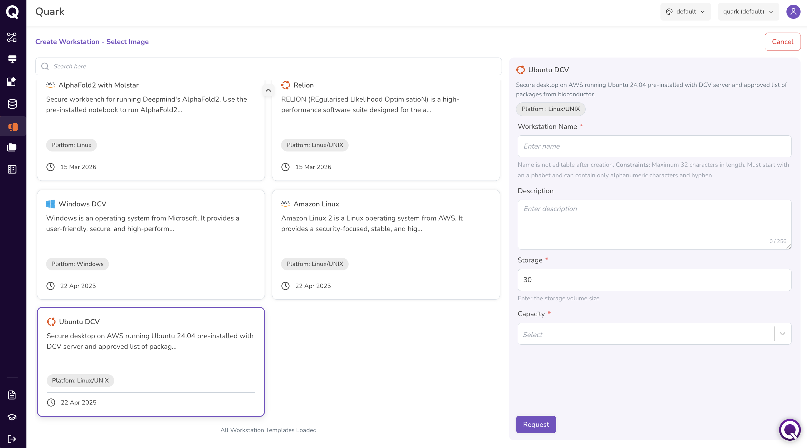Click the palette icon in the theme selector

[669, 11]
